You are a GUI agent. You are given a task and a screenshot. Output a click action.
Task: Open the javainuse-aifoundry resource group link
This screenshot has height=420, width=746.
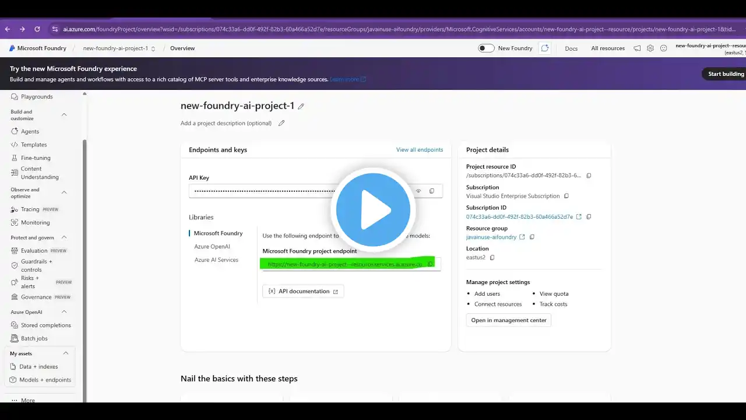[491, 237]
